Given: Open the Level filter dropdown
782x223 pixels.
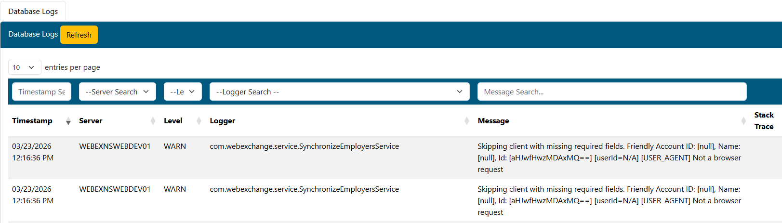Looking at the screenshot, I should [x=183, y=92].
